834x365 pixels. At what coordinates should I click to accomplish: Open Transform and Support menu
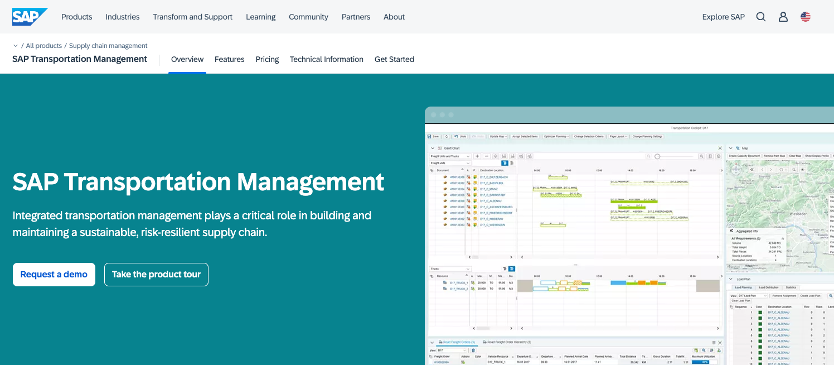pyautogui.click(x=193, y=17)
